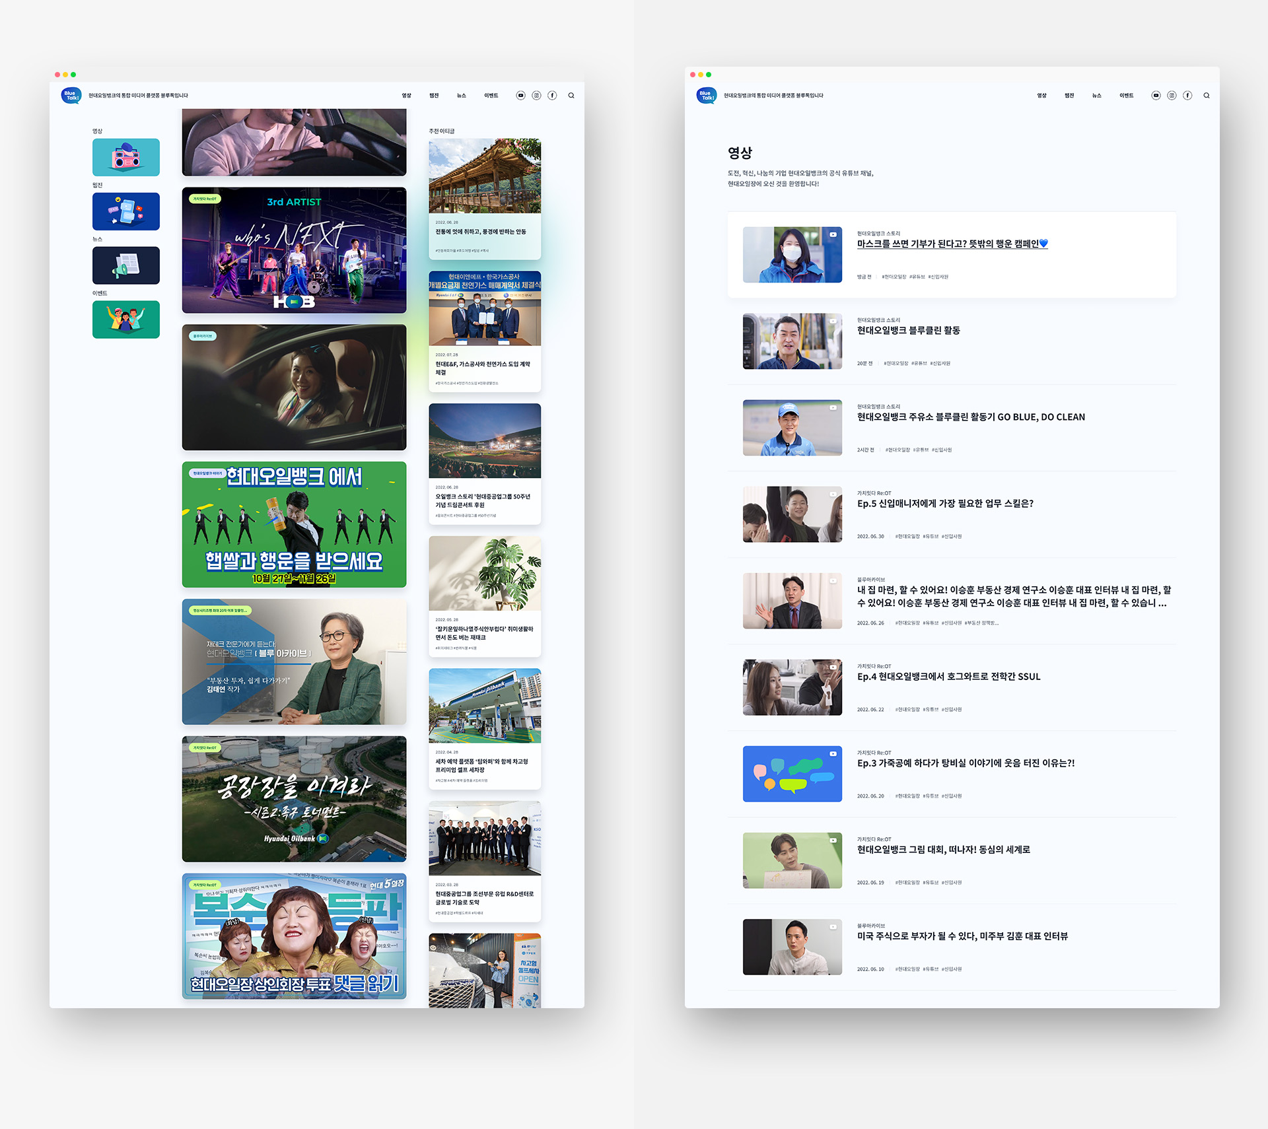Open Instagram icon in right window header
1268x1129 pixels.
click(1172, 96)
